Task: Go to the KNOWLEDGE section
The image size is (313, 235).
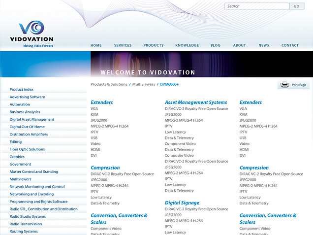Action: (x=187, y=45)
